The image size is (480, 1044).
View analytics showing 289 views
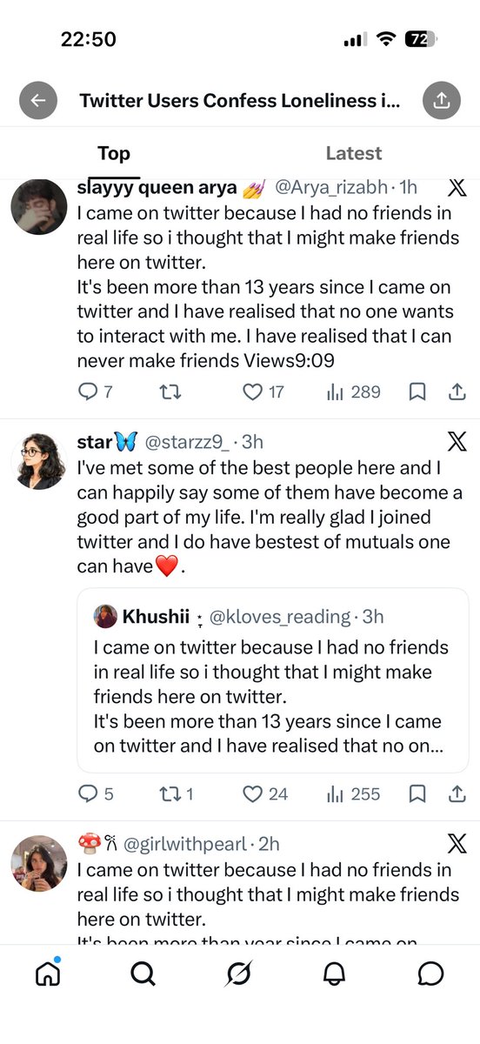pyautogui.click(x=354, y=392)
